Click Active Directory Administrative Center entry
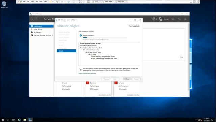 point(103,56)
